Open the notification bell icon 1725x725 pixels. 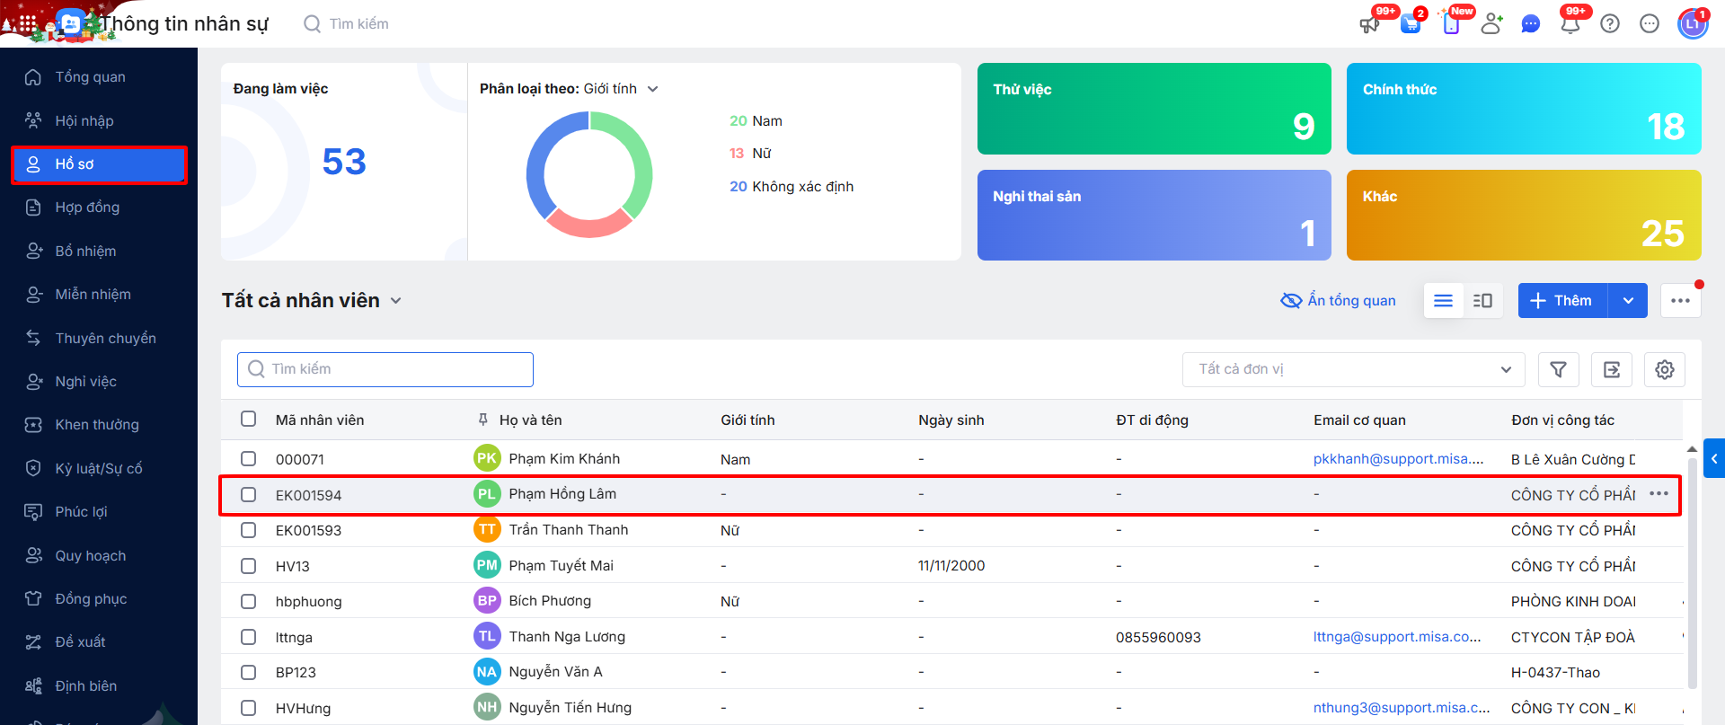tap(1570, 24)
